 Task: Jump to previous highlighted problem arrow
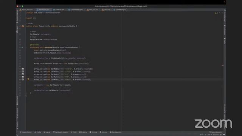pos(220,13)
